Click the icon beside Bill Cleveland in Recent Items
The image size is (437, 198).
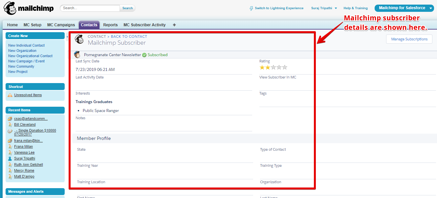click(x=10, y=124)
